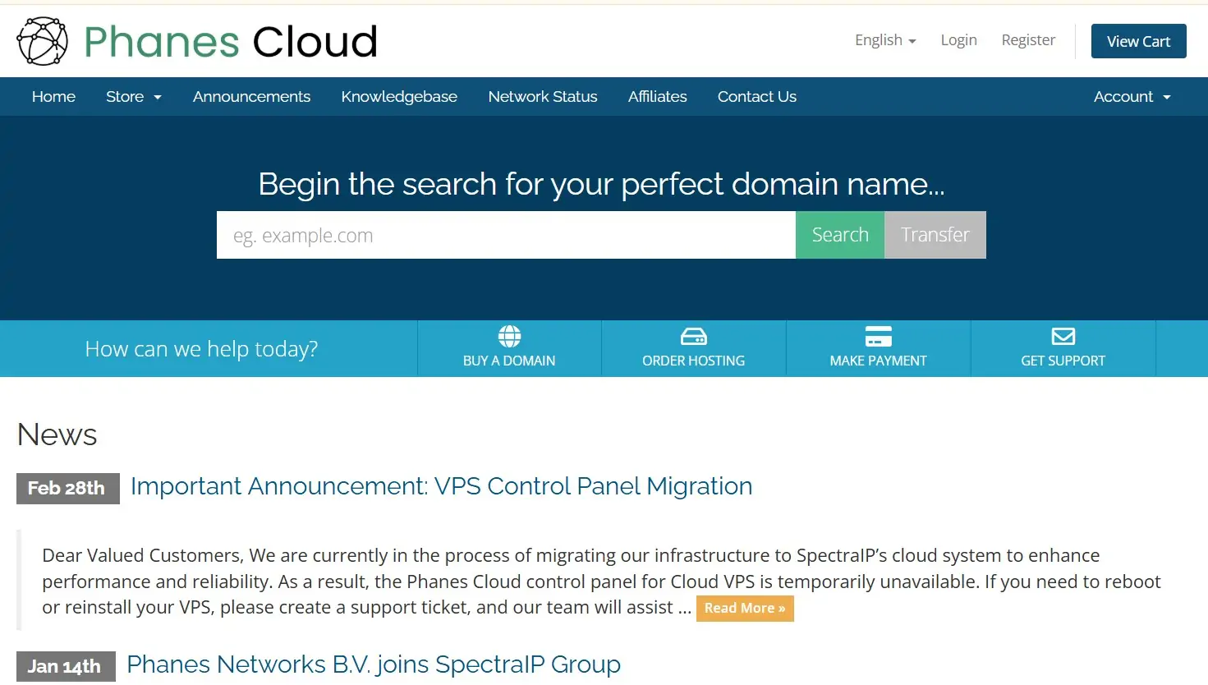This screenshot has height=685, width=1208.
Task: Focus the domain name search field
Action: [x=506, y=235]
